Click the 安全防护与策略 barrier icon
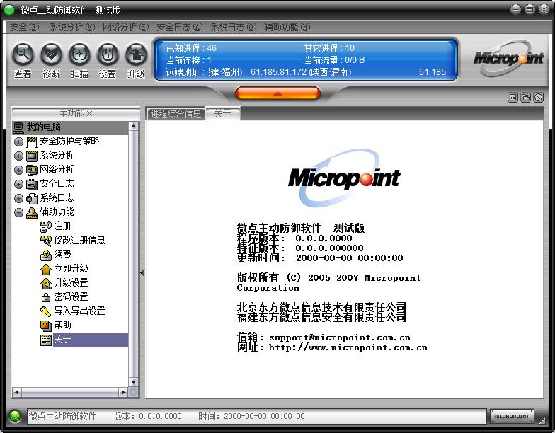This screenshot has width=555, height=433. click(x=32, y=142)
